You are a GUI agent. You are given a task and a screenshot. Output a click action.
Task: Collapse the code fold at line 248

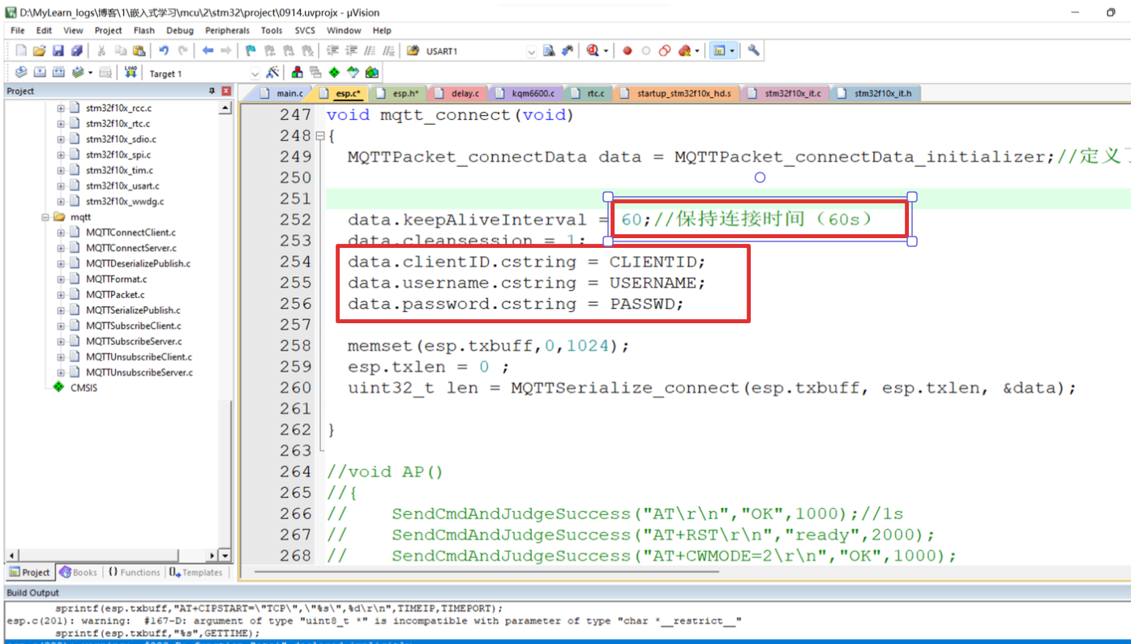point(320,136)
